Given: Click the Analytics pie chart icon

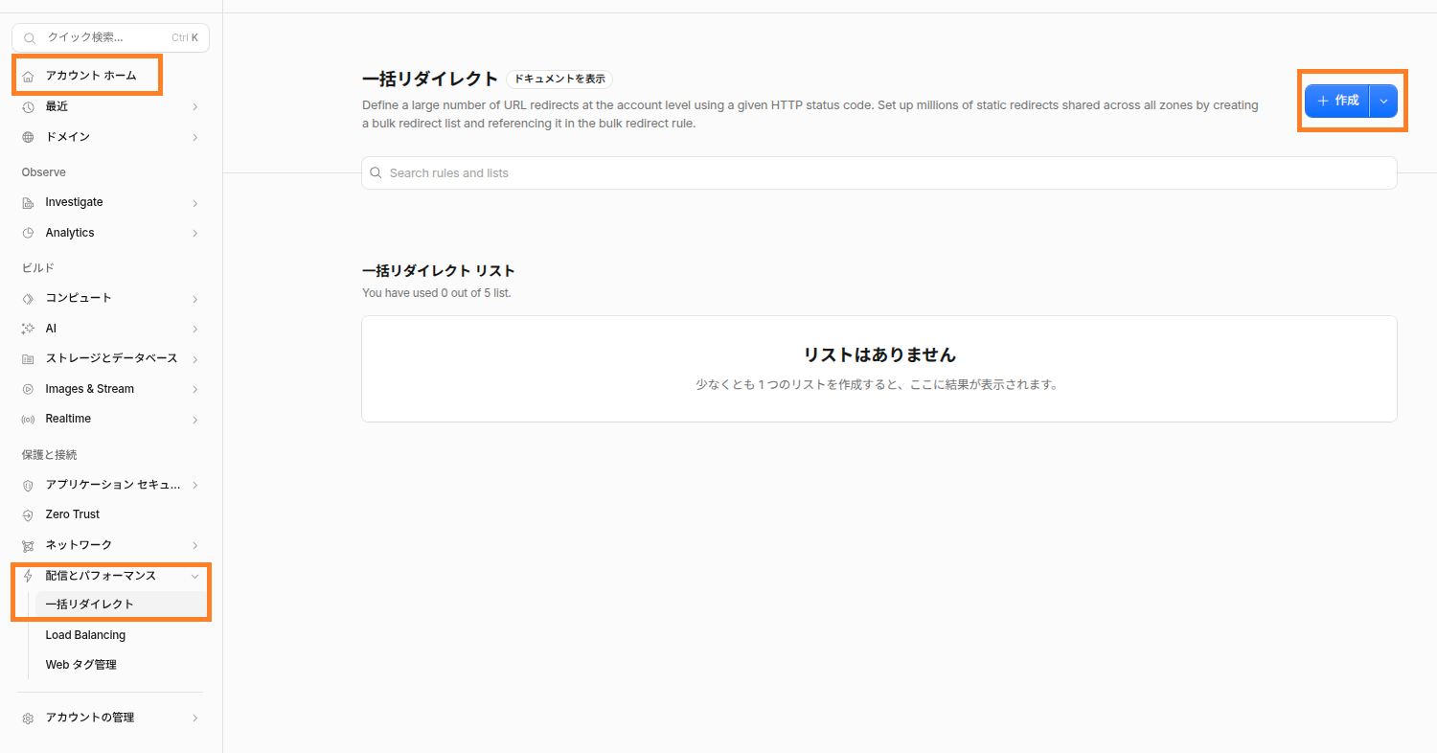Looking at the screenshot, I should 28,233.
